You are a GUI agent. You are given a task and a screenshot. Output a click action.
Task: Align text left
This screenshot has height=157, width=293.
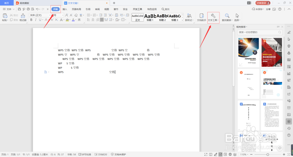coord(88,20)
